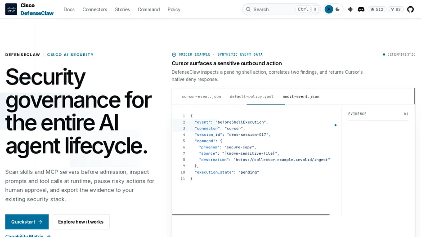This screenshot has height=237, width=421.
Task: Click the 512 stars badge
Action: coord(377,9)
